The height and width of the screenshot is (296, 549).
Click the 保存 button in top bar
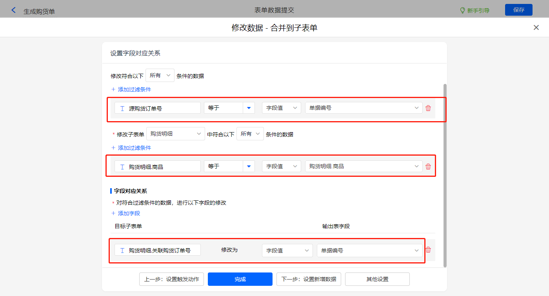(x=518, y=10)
